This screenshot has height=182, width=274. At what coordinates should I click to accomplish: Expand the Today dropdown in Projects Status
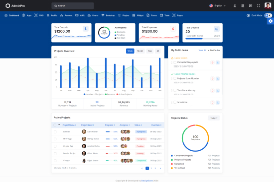(214, 118)
